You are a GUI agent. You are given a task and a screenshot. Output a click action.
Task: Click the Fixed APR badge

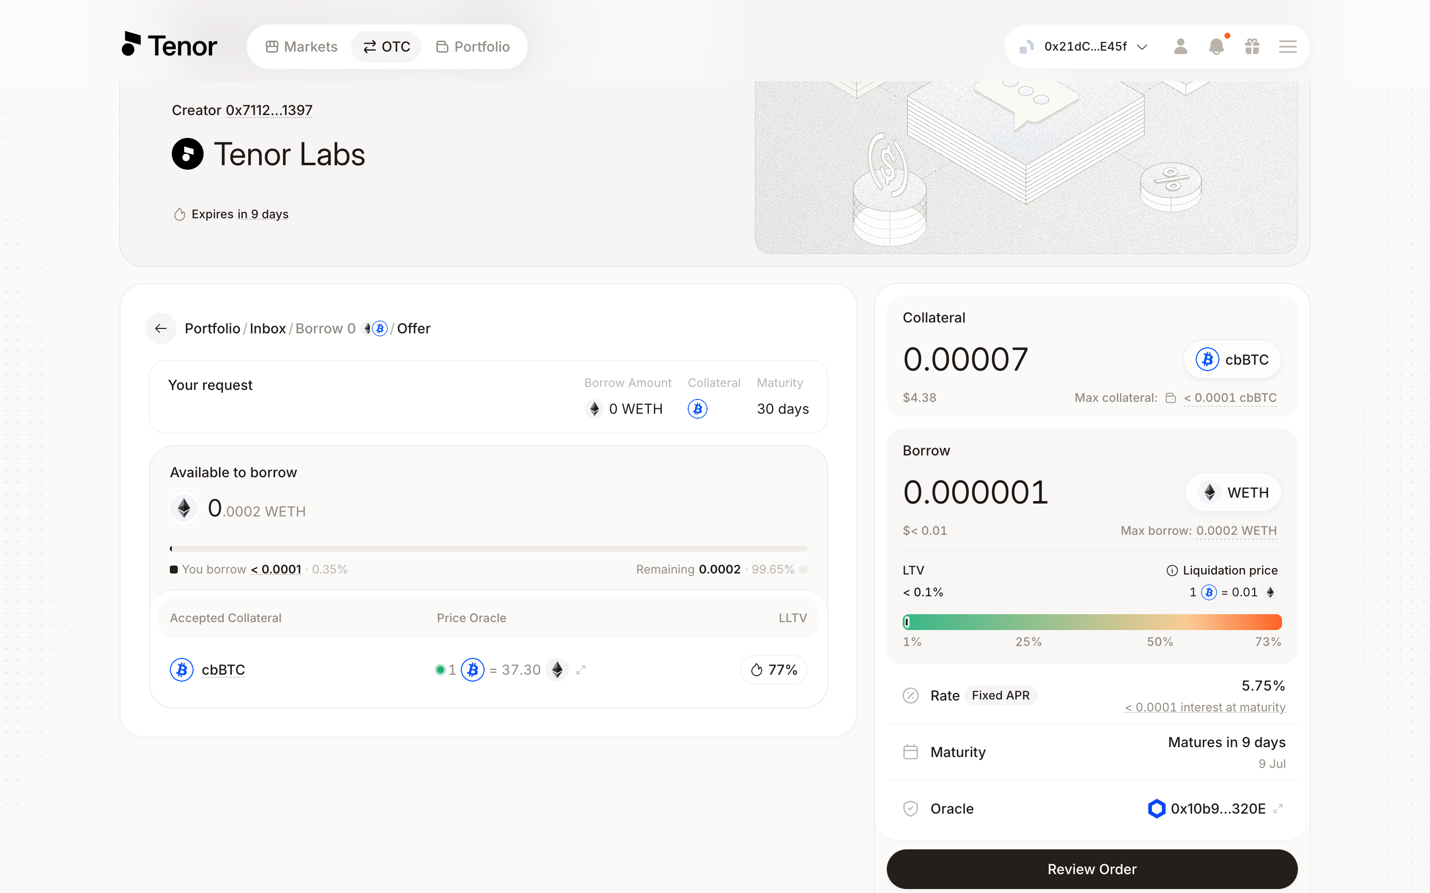(1001, 696)
